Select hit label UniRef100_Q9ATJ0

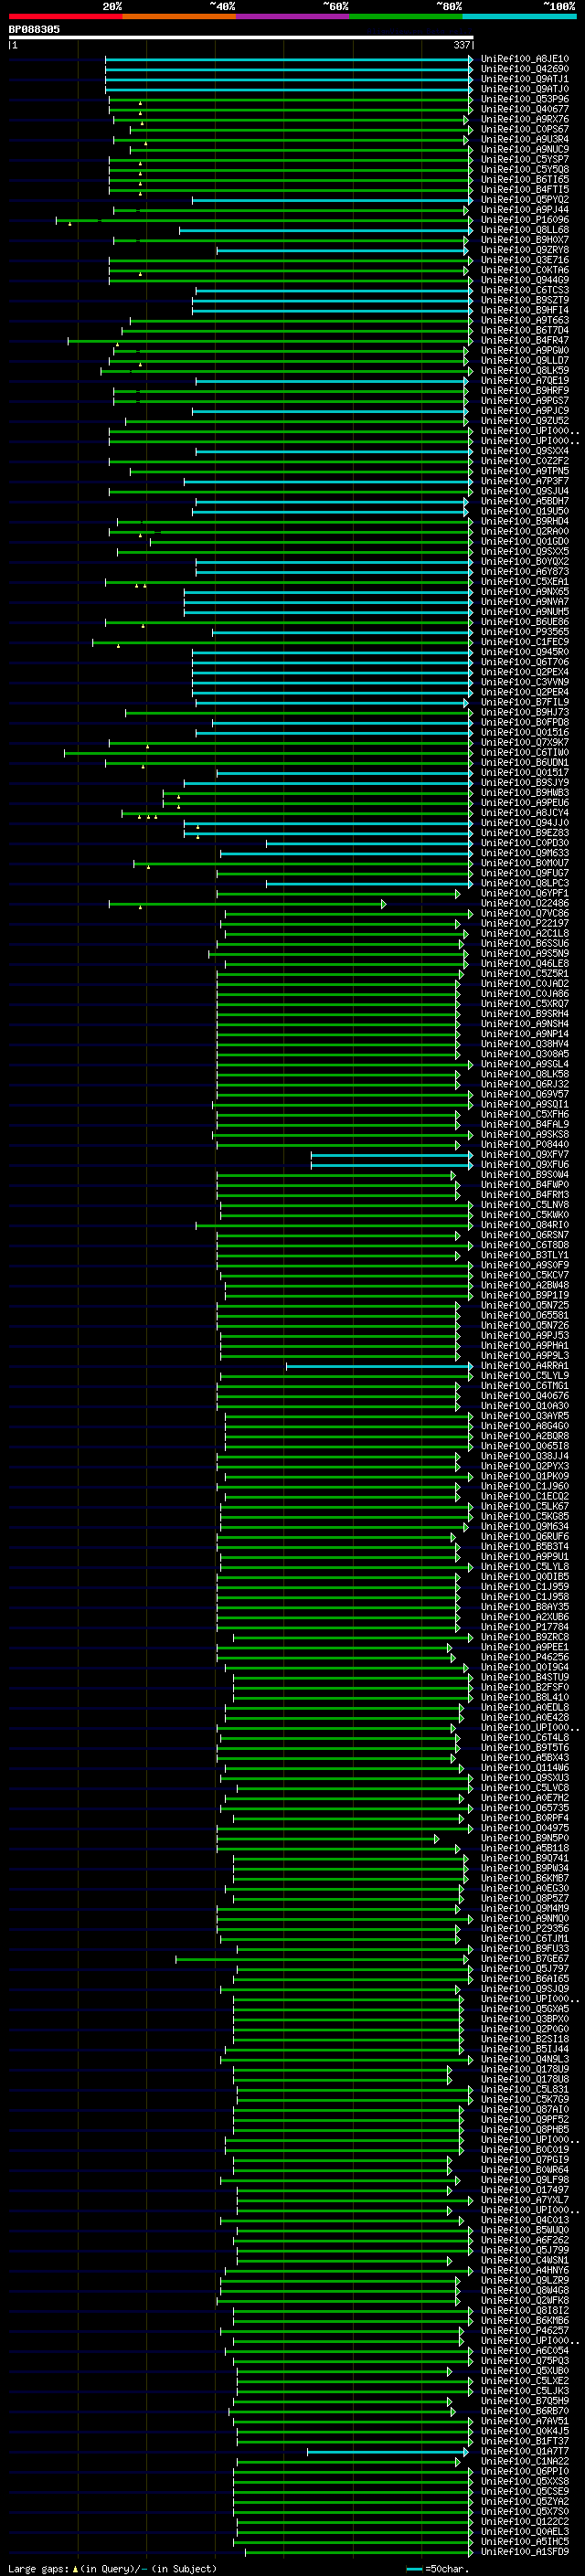525,89
